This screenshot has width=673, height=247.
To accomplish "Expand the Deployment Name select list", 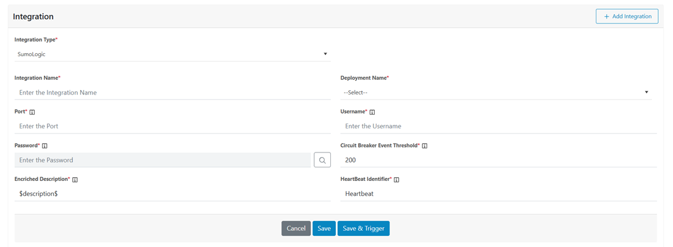I will (496, 93).
